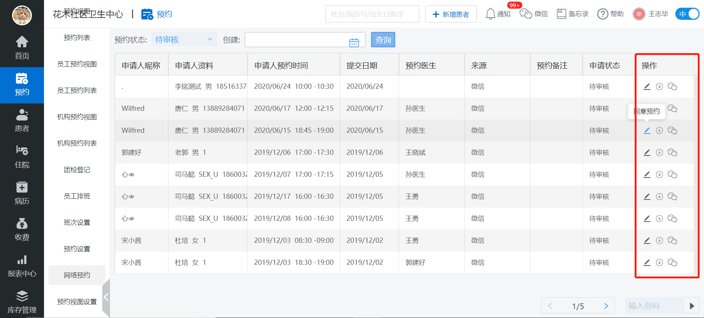Click edit pencil icon for 郭建好 row
The height and width of the screenshot is (318, 704).
pos(647,153)
